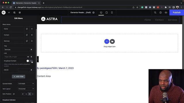Open dynamic tags for Link field

[31, 57]
